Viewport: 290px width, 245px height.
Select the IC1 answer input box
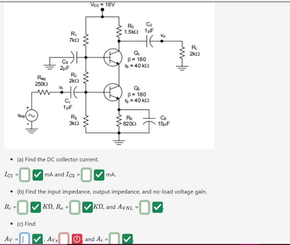[25, 174]
